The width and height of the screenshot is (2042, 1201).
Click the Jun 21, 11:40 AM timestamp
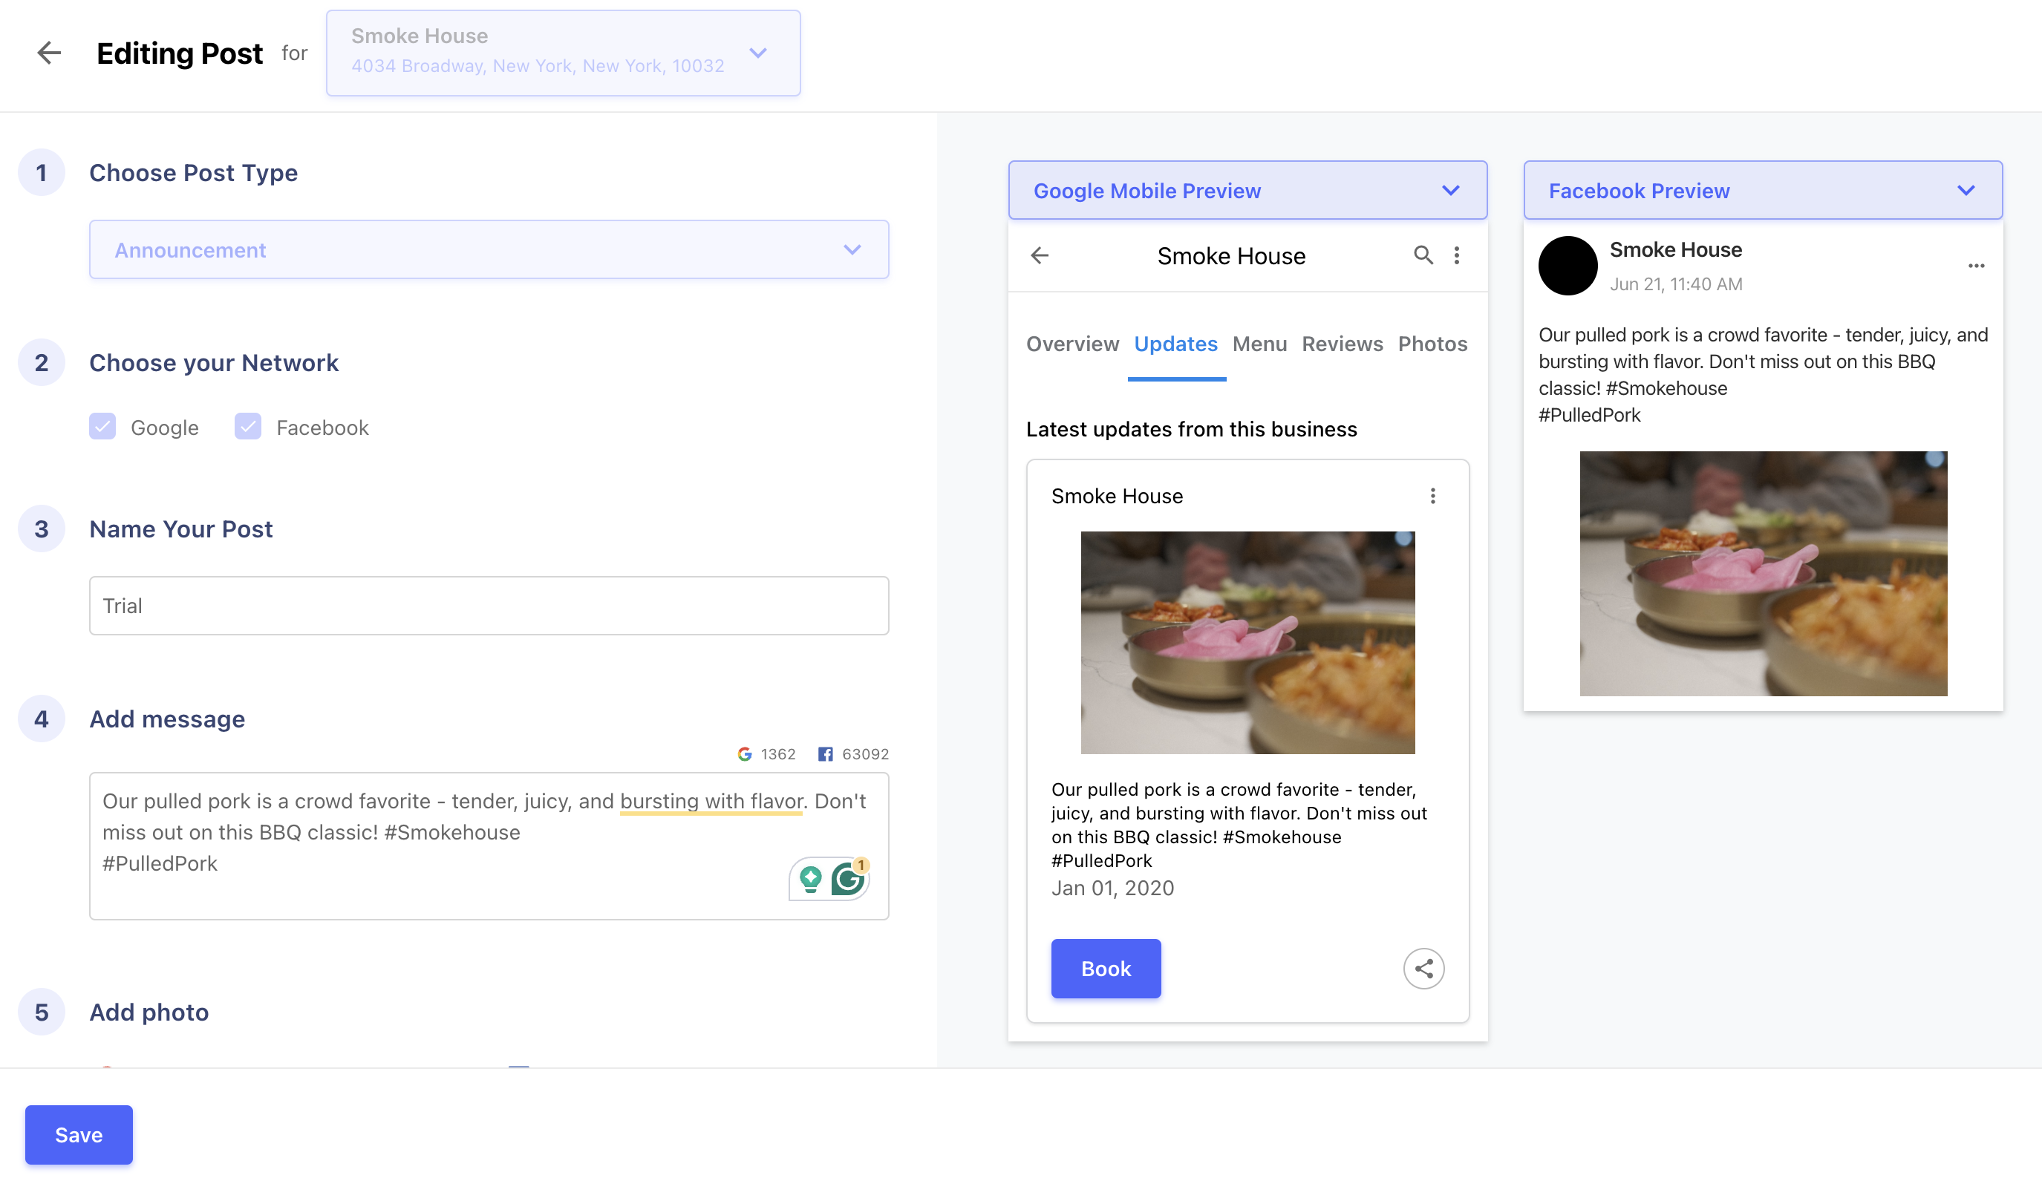1676,284
